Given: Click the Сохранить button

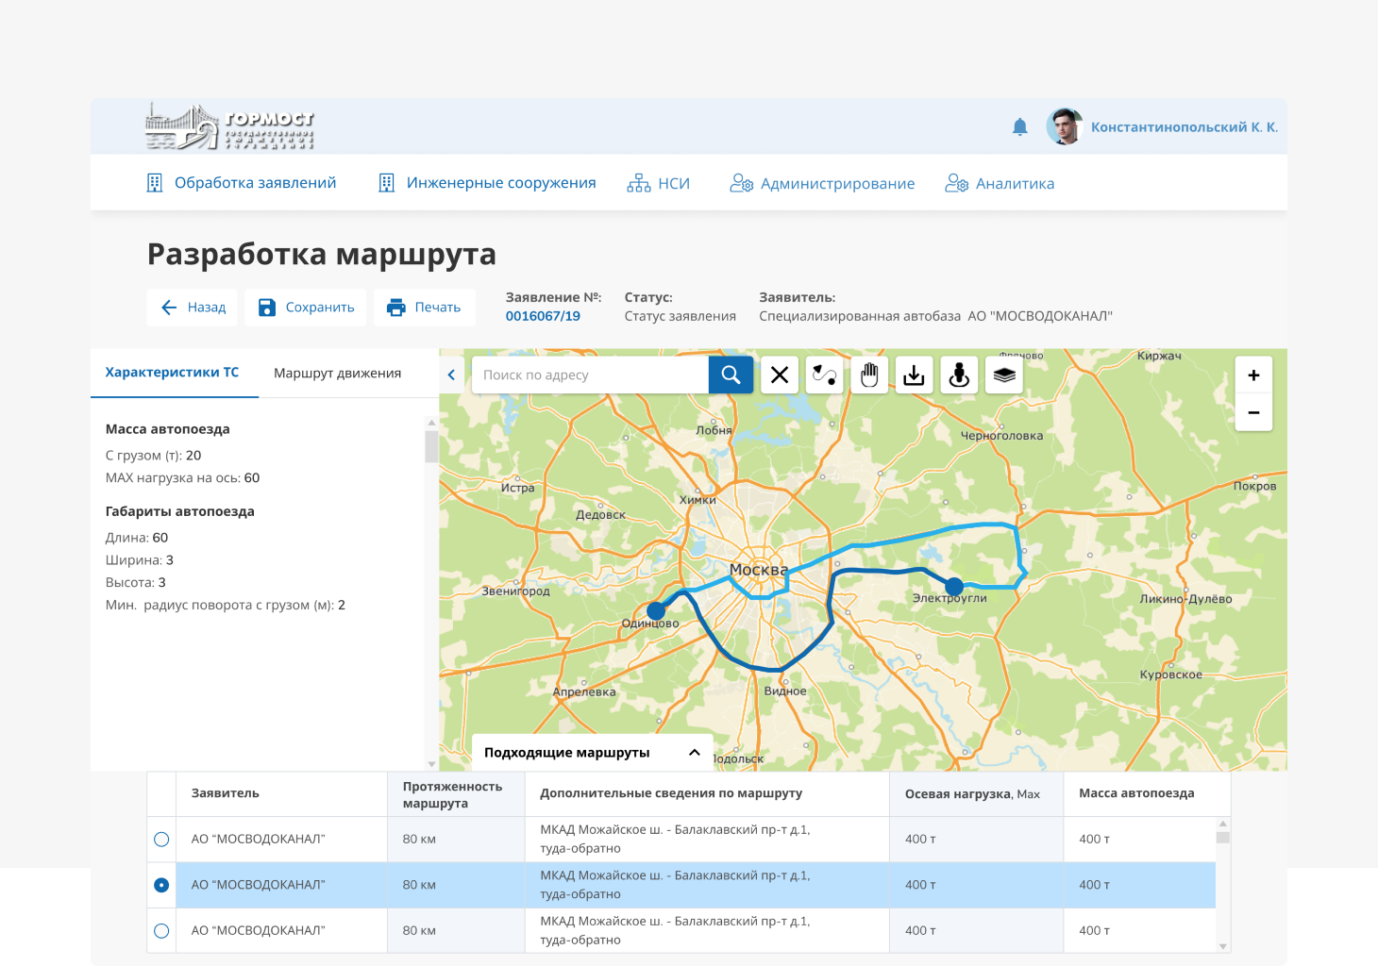Looking at the screenshot, I should coord(306,308).
